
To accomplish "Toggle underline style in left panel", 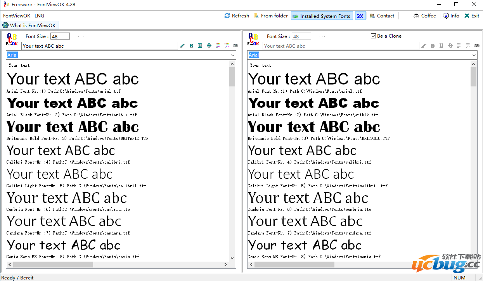I will tap(200, 46).
